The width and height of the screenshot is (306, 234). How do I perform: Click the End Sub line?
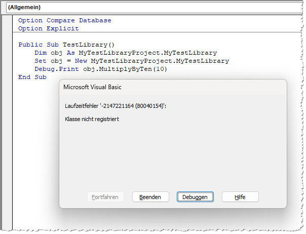pos(32,77)
